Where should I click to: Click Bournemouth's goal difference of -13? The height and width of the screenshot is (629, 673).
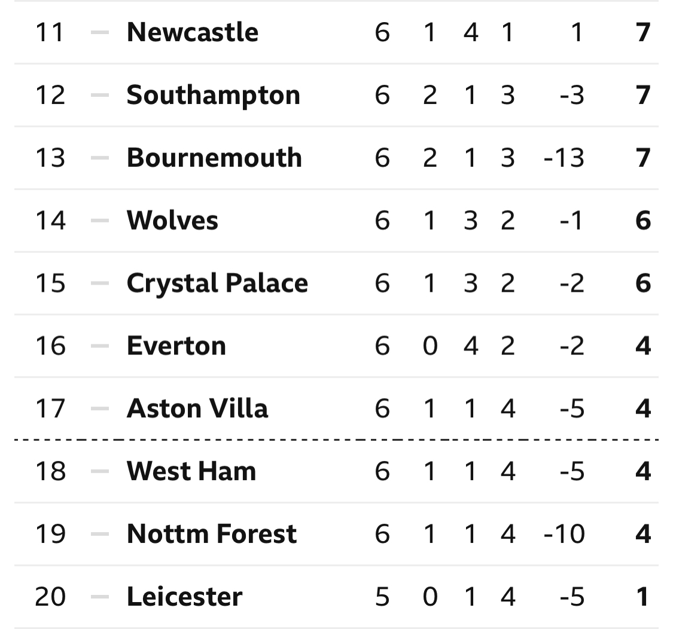[564, 158]
